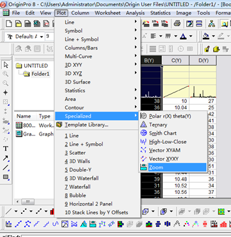
Task: Select recent plot 6 3D Waterfall
Action: 97,179
